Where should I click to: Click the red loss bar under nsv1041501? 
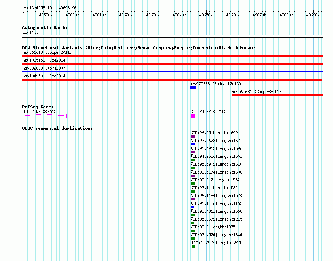click(172, 80)
